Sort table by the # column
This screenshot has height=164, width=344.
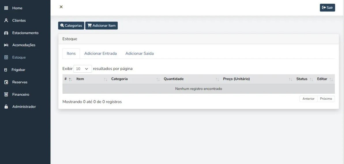pos(68,79)
